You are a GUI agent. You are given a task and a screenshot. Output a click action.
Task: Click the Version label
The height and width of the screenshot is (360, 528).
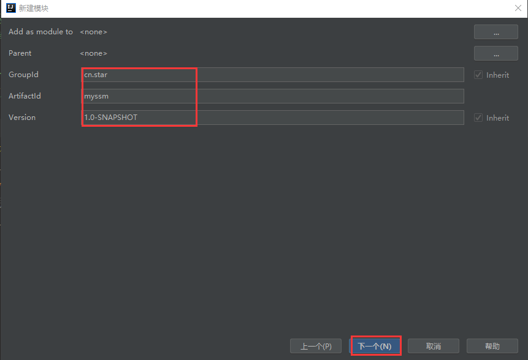click(22, 117)
